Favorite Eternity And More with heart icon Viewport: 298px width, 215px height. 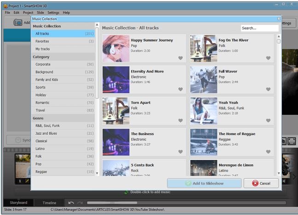coord(181,89)
